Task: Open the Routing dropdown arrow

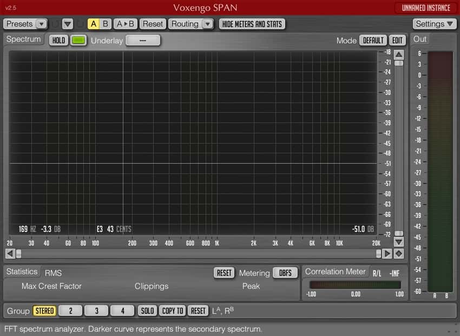Action: pyautogui.click(x=208, y=24)
